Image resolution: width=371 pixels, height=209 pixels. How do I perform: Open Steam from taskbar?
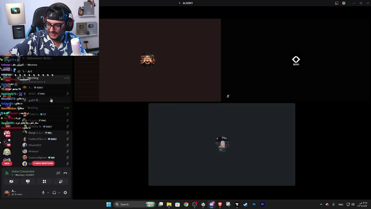(245, 204)
